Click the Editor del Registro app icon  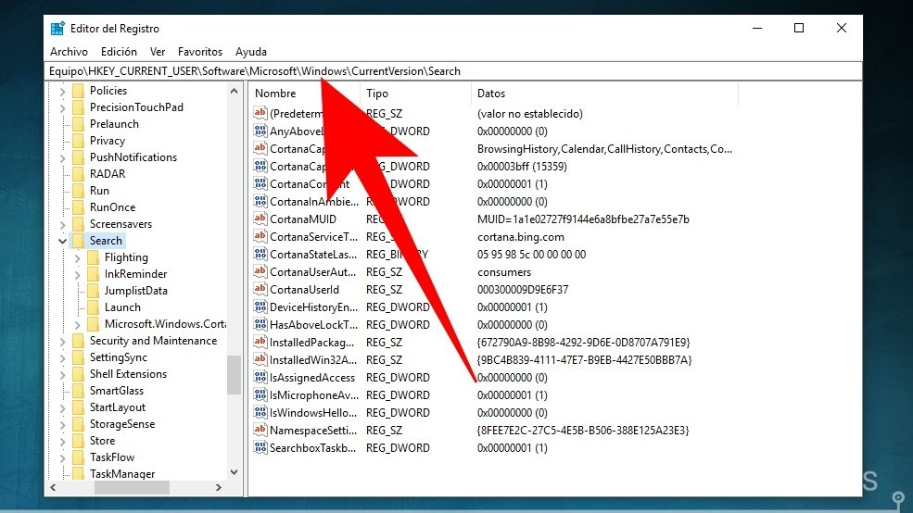coord(57,29)
